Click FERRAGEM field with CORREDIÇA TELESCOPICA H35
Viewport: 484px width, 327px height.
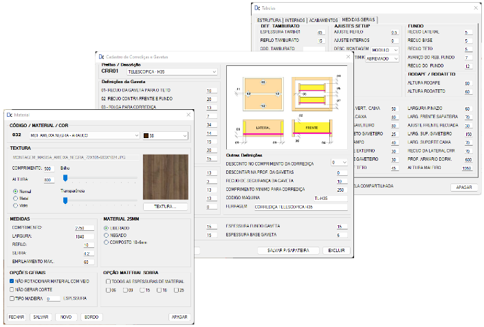click(x=300, y=207)
